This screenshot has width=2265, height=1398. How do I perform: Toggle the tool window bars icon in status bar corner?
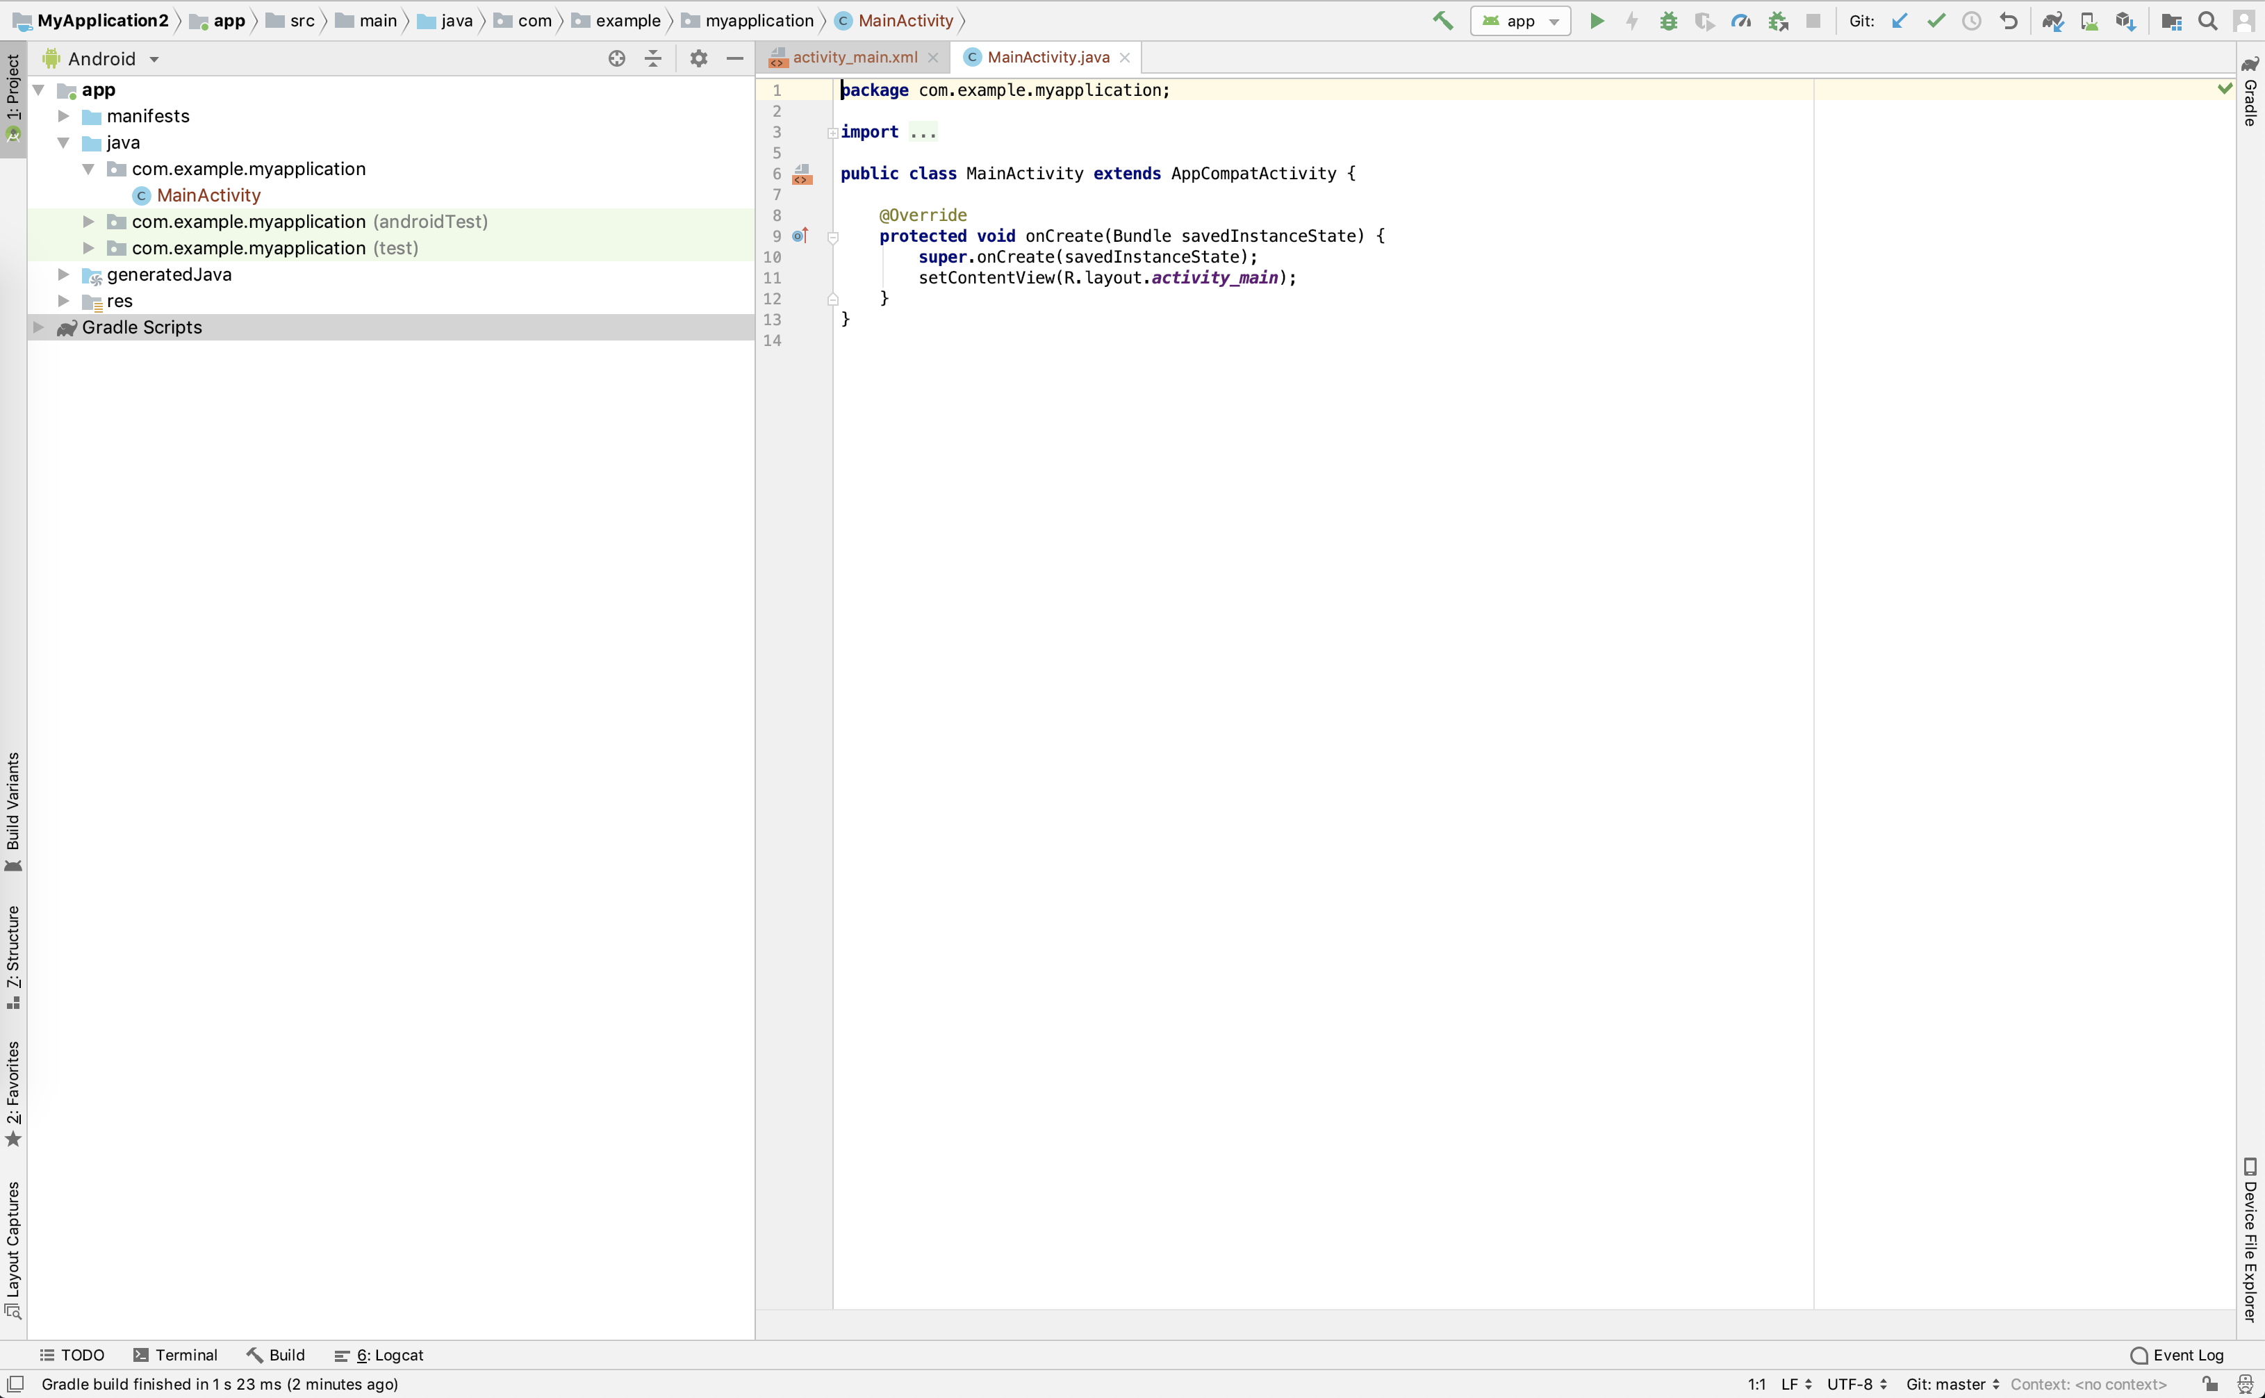[15, 1383]
